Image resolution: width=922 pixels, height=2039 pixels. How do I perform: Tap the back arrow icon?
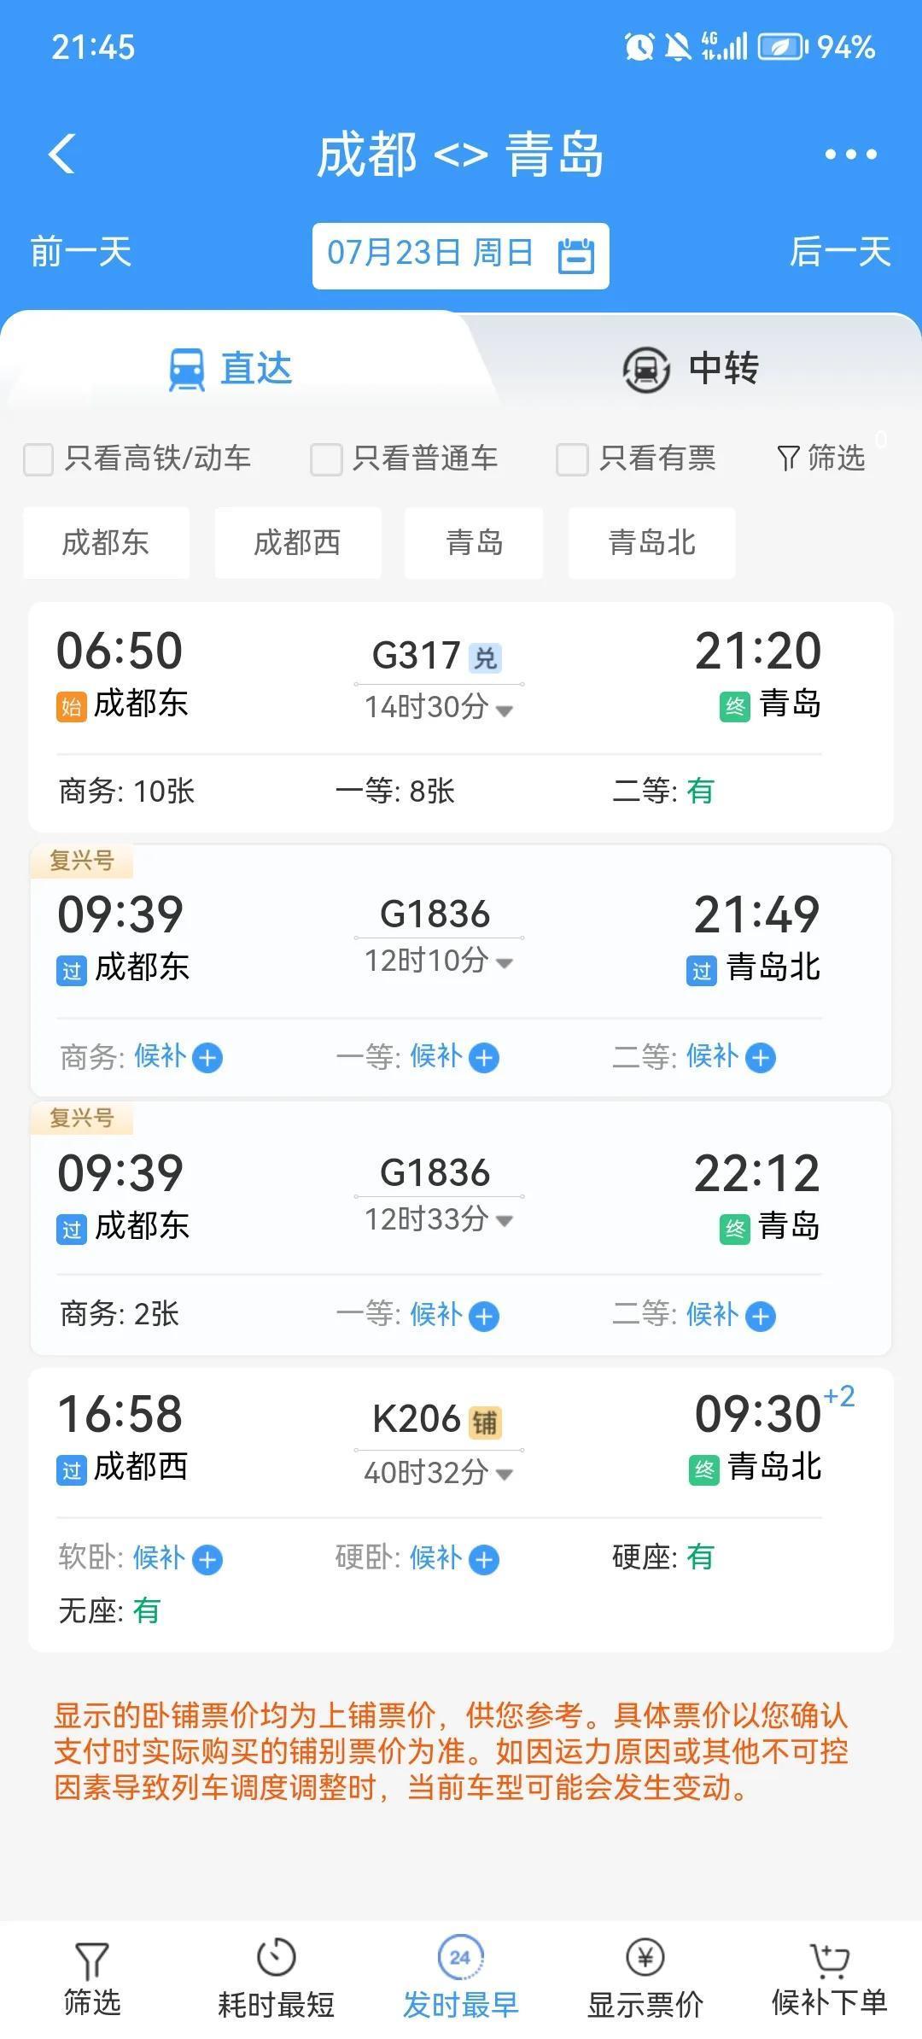click(x=62, y=155)
